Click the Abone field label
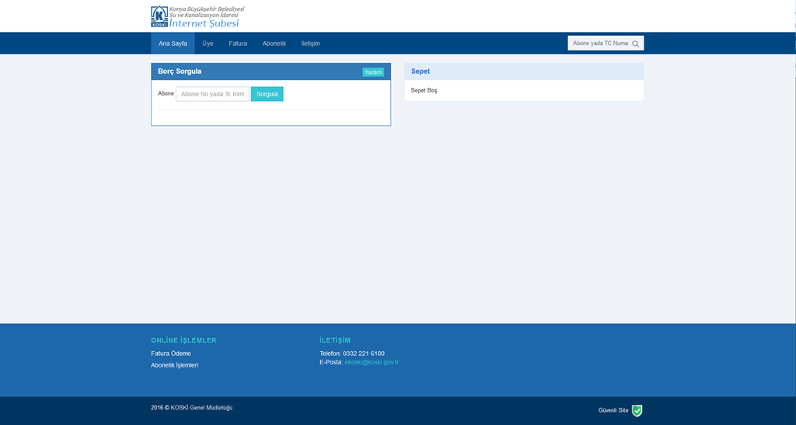The width and height of the screenshot is (796, 425). pyautogui.click(x=166, y=93)
